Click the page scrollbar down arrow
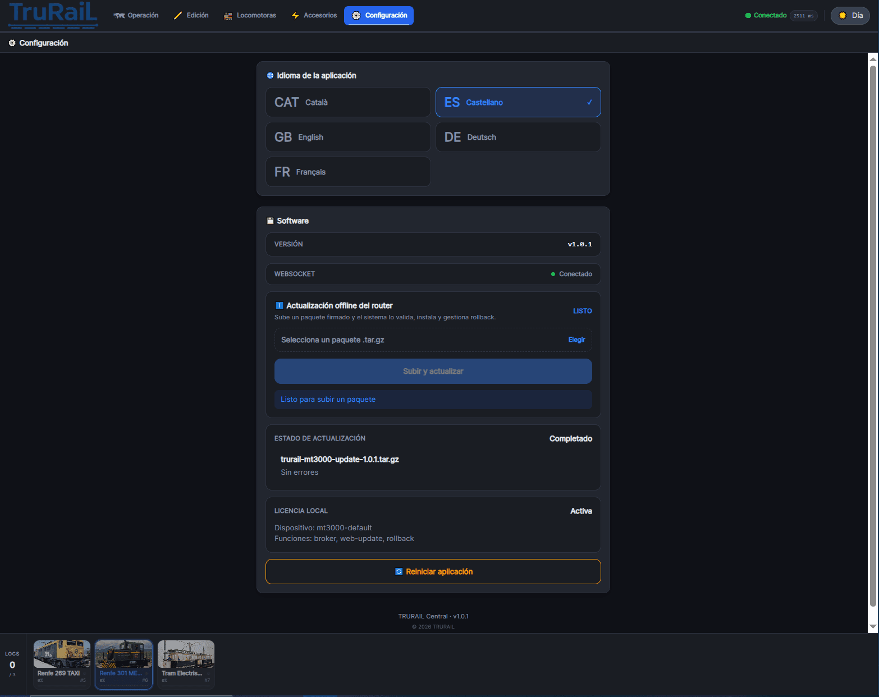Image resolution: width=879 pixels, height=697 pixels. (873, 627)
